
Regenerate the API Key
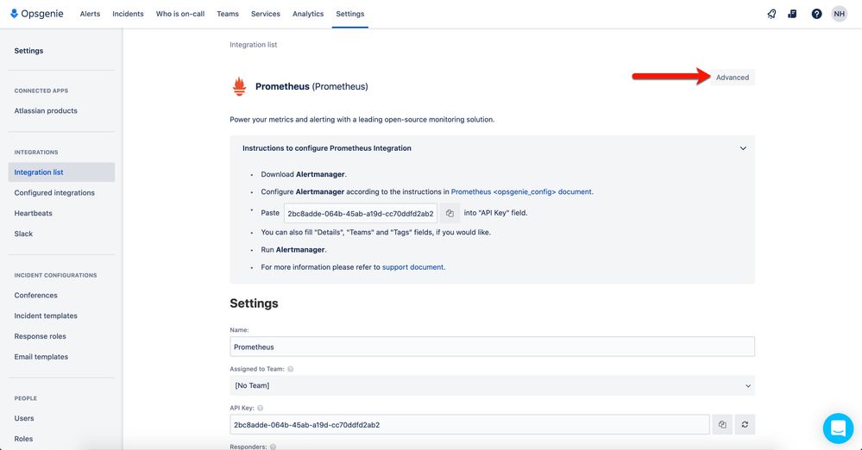pyautogui.click(x=745, y=424)
